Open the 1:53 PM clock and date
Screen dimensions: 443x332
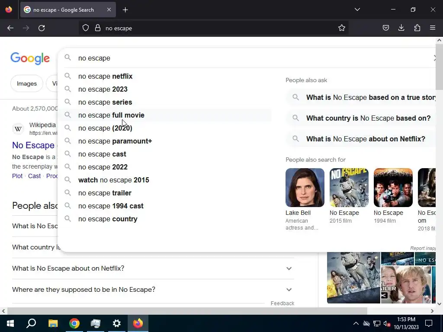[x=406, y=323]
